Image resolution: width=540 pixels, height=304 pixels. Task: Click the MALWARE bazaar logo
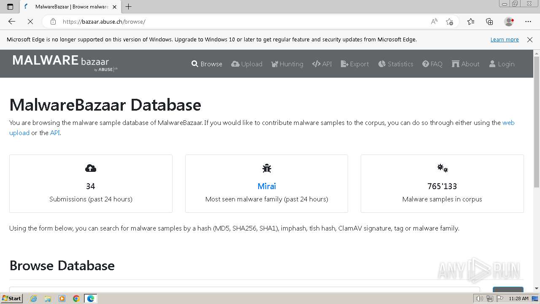(x=65, y=62)
